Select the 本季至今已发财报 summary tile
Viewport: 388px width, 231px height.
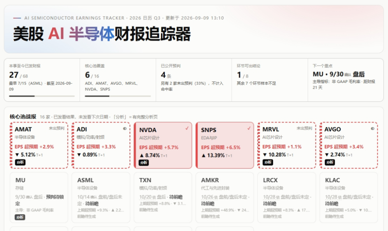coord(42,80)
